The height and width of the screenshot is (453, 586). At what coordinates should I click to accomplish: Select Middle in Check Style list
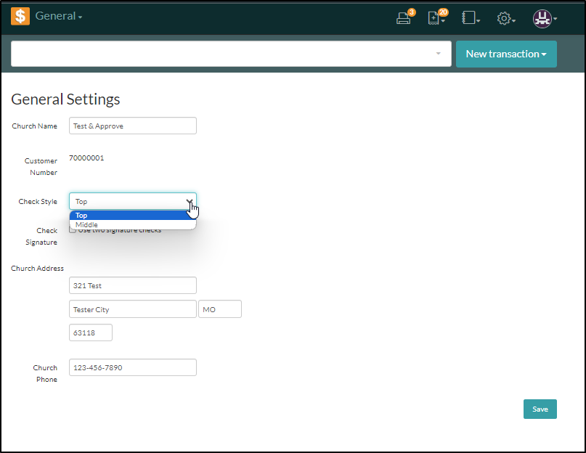click(x=133, y=224)
